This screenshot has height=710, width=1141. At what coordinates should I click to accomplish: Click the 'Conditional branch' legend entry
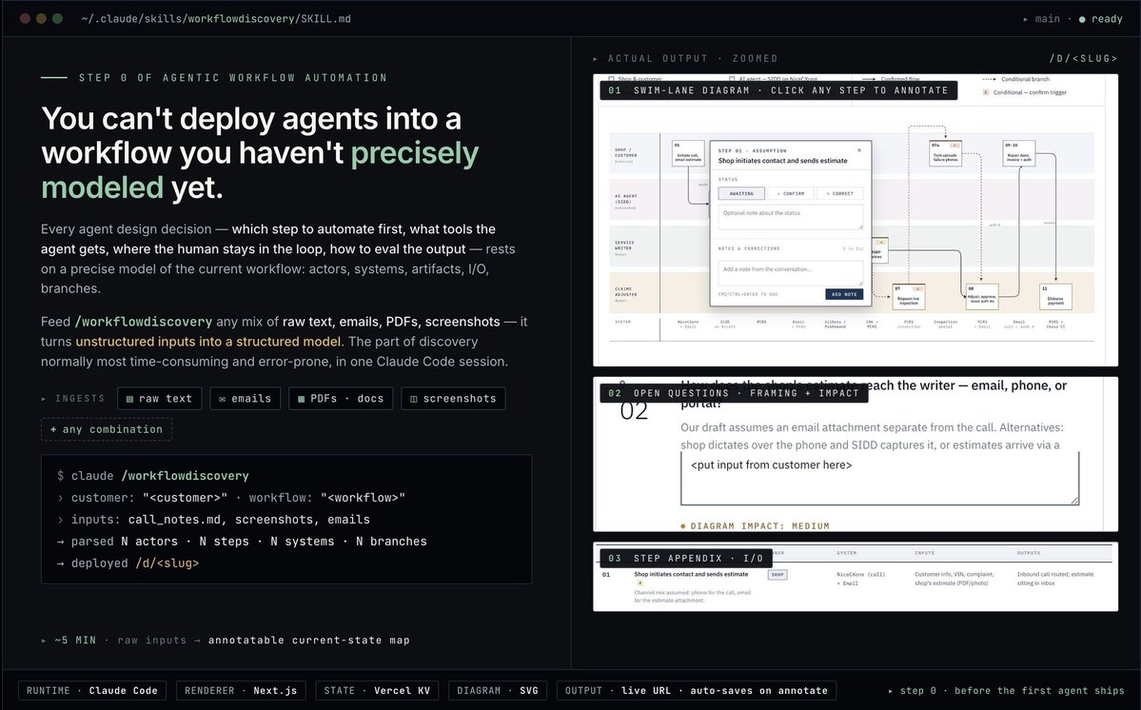1015,79
